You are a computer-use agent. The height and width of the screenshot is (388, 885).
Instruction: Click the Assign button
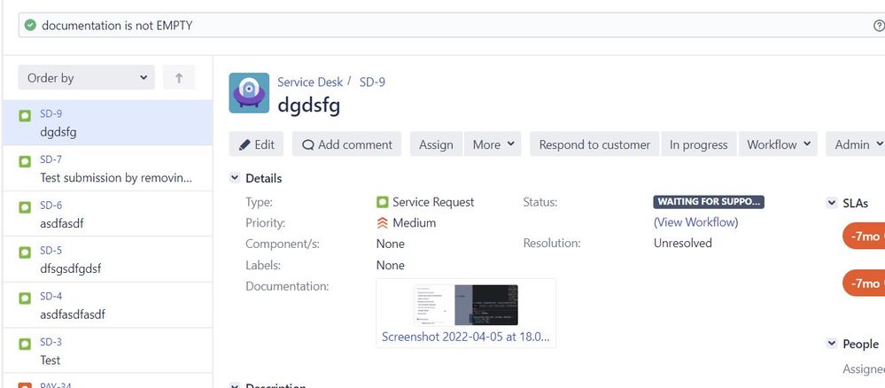click(x=436, y=144)
